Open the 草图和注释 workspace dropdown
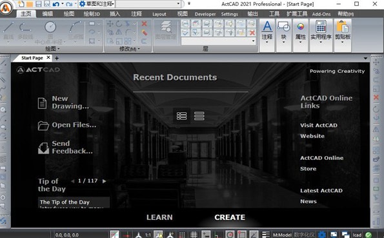This screenshot has width=384, height=238. (x=97, y=4)
